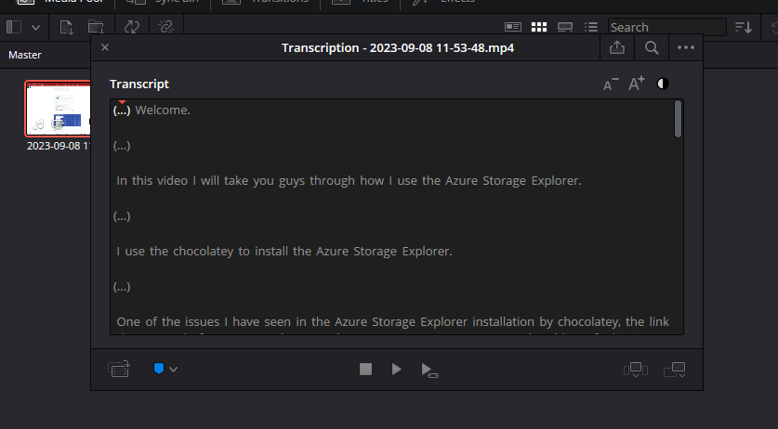The height and width of the screenshot is (429, 778).
Task: Click the Transcription window title text
Action: [398, 48]
